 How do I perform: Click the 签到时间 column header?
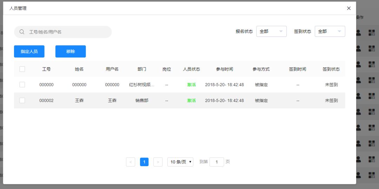(298, 69)
